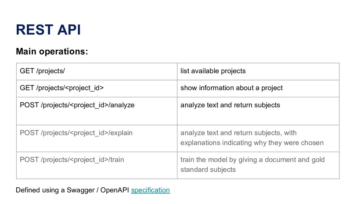The image size is (363, 204).
Task: Click the Defined using a Swagger text
Action: pos(55,190)
